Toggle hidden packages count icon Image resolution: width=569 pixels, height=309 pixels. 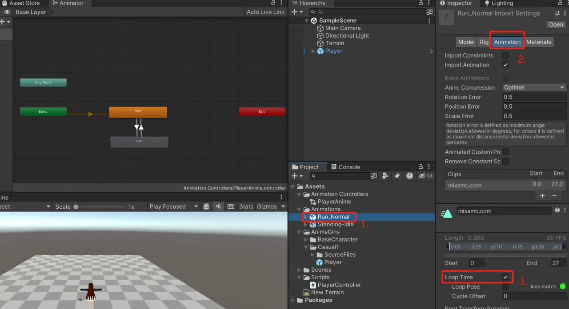pyautogui.click(x=426, y=176)
